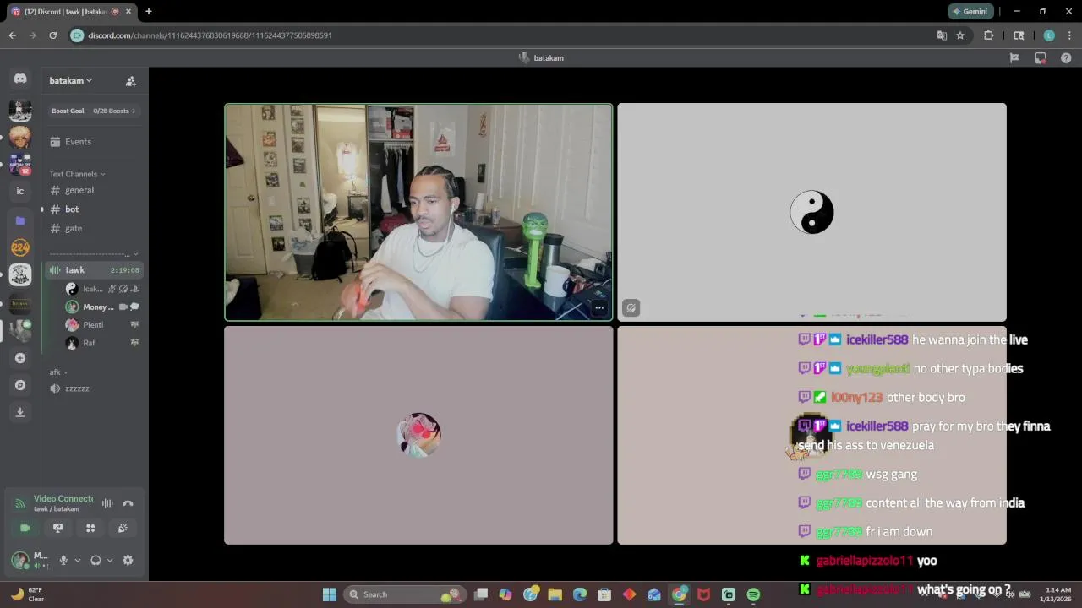
Task: Click the Download Apps icon
Action: (x=20, y=412)
